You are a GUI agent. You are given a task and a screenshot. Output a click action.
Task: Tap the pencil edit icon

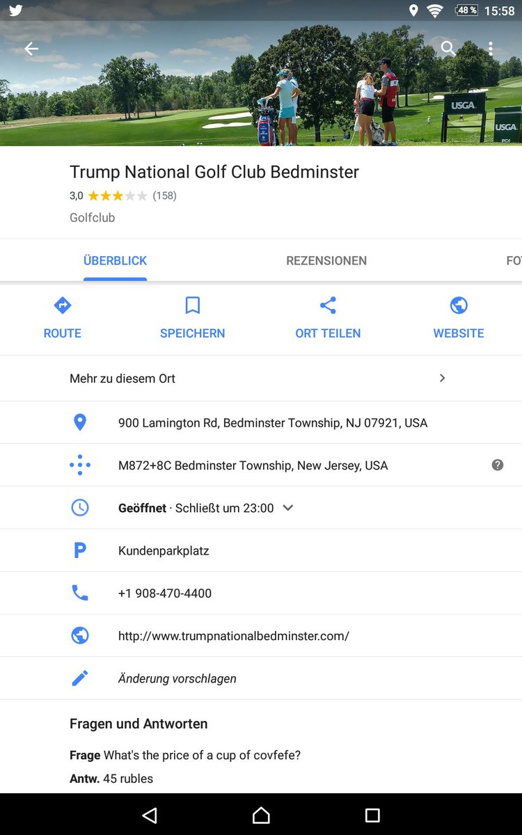tap(80, 678)
